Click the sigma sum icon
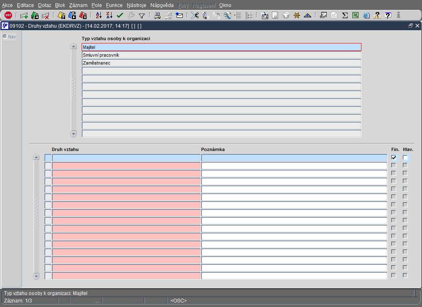This screenshot has height=307, width=422. [x=344, y=15]
